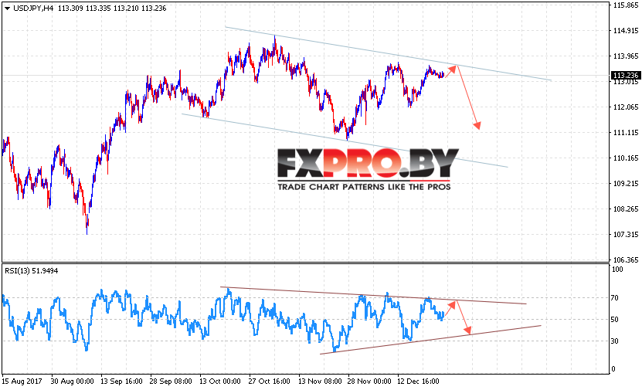The width and height of the screenshot is (642, 390).
Task: Click the 15 Aug 2017 date label
Action: (22, 381)
